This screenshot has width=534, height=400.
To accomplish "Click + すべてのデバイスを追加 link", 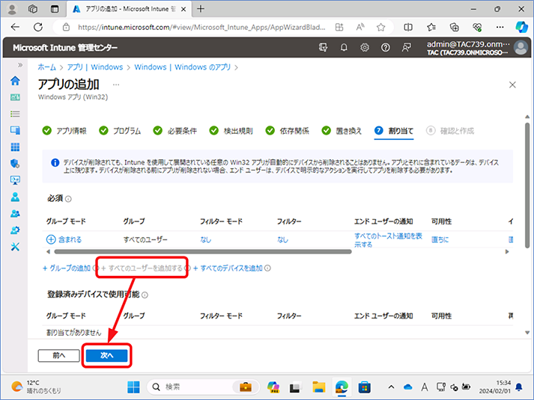I will point(228,268).
